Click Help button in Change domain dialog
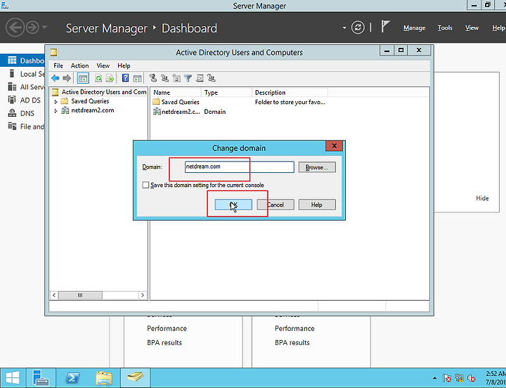Image resolution: width=506 pixels, height=388 pixels. click(317, 205)
